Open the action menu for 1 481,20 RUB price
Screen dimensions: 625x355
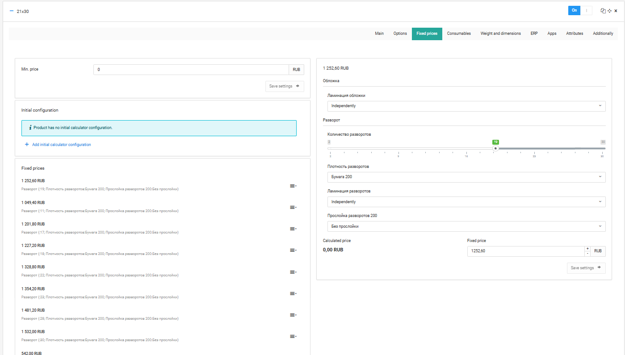(x=293, y=315)
